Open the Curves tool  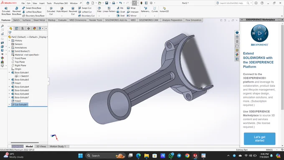click(155, 10)
